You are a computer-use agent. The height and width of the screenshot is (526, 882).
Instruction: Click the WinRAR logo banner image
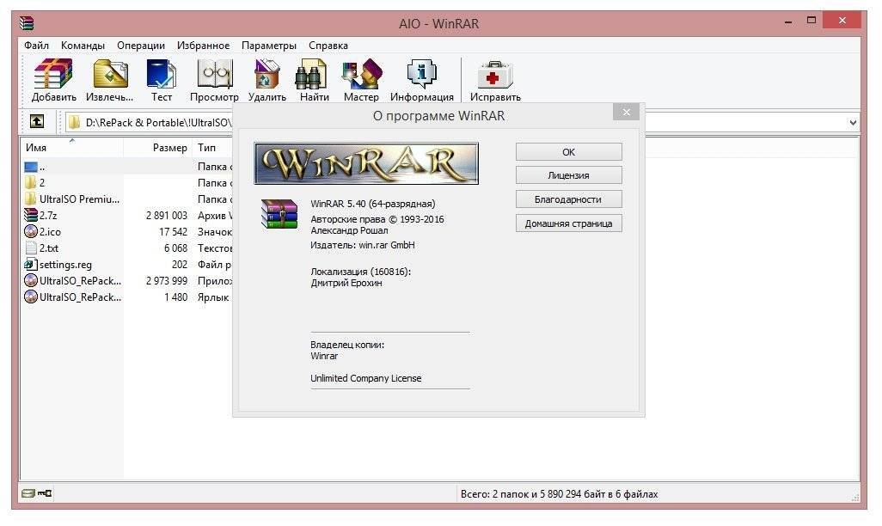pos(366,163)
